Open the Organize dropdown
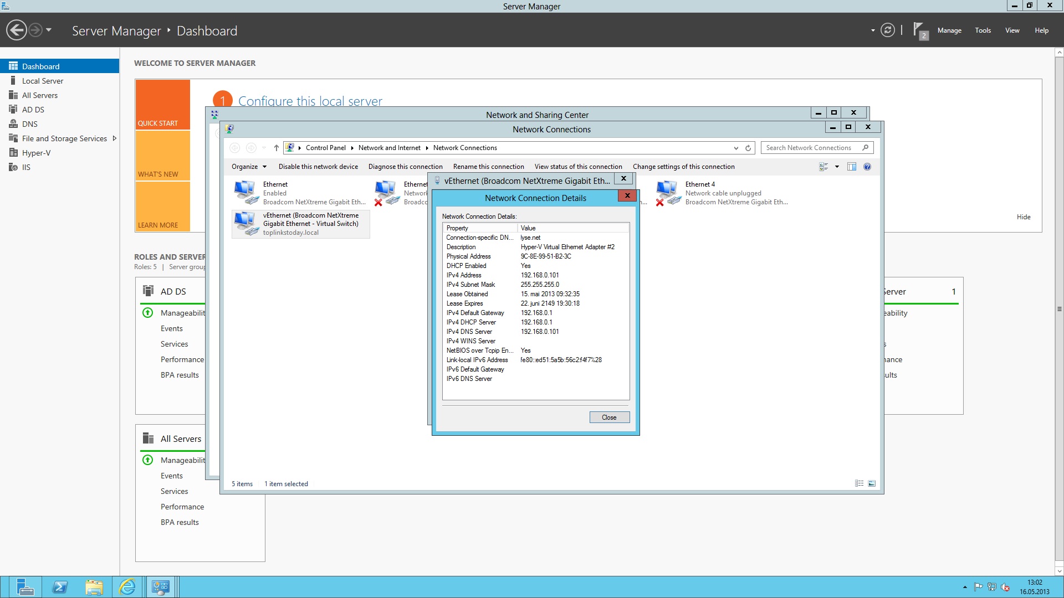1064x598 pixels. 249,167
